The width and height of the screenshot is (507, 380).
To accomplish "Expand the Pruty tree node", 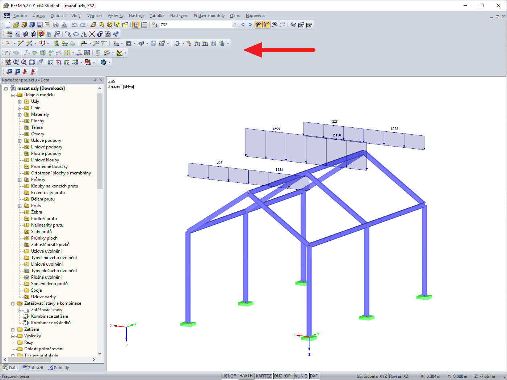I will click(x=20, y=206).
